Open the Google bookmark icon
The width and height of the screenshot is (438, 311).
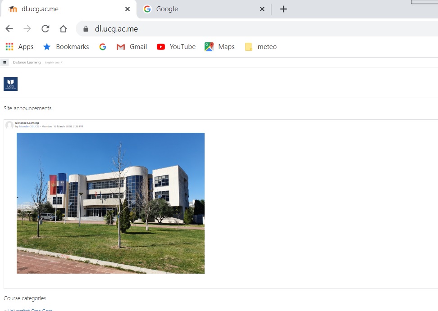point(103,47)
